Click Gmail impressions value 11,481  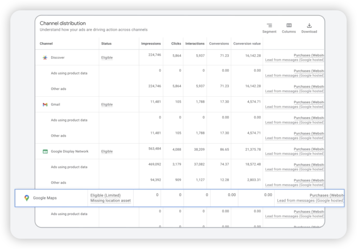(x=155, y=102)
